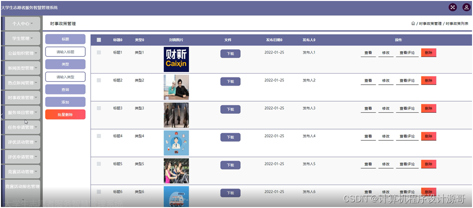Expand the 评优活动管理 sidebar menu
The height and width of the screenshot is (208, 473).
22,142
